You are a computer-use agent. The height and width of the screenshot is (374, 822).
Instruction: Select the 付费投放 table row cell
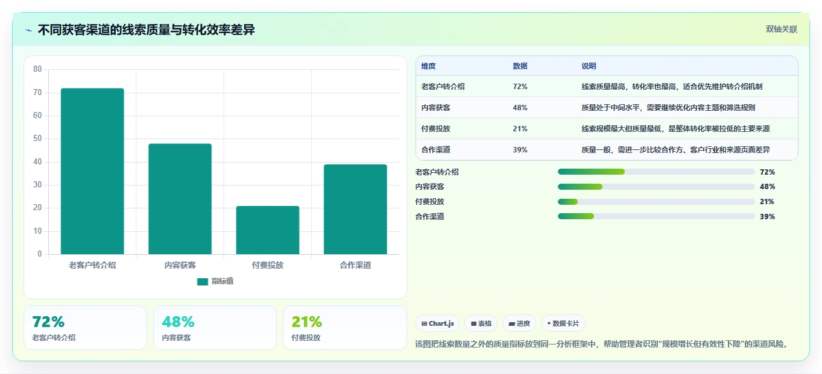coord(435,129)
